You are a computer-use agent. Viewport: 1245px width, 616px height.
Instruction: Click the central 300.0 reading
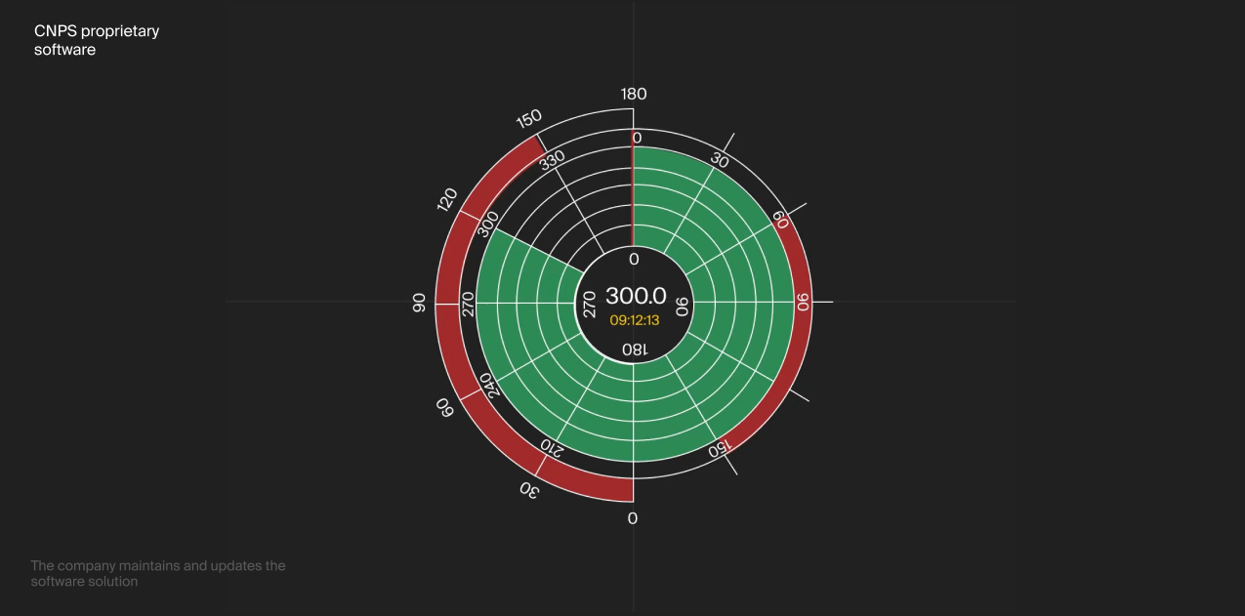pos(635,296)
